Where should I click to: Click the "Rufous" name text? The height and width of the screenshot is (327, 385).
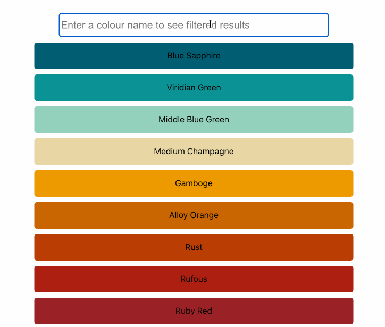(x=194, y=279)
